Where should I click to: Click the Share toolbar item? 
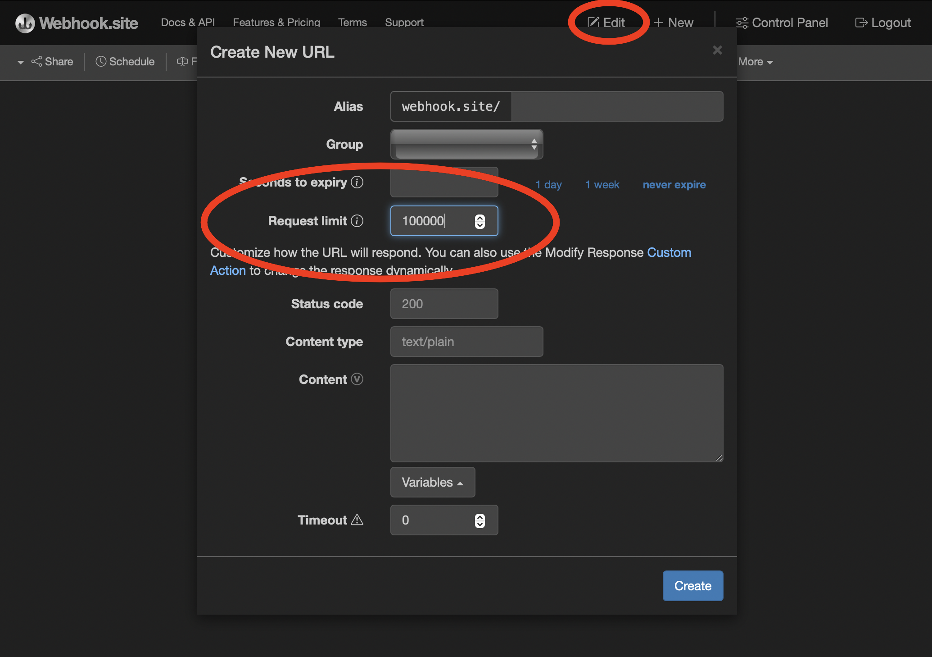tap(52, 62)
